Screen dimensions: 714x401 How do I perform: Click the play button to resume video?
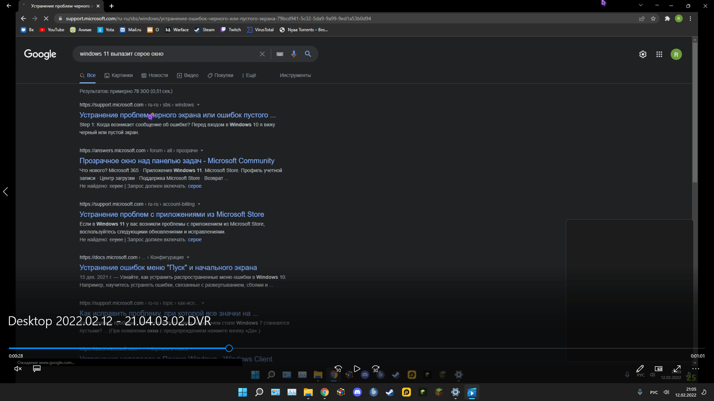point(357,368)
